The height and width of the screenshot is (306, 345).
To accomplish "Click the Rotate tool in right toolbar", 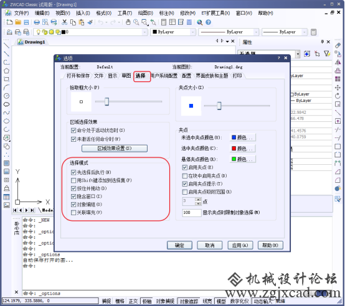I will click(338, 96).
